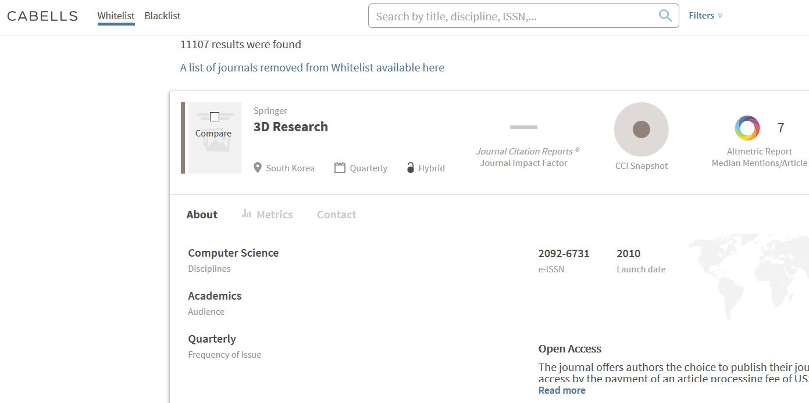Open the Altmetric donut badge
Image resolution: width=809 pixels, height=403 pixels.
(x=747, y=128)
